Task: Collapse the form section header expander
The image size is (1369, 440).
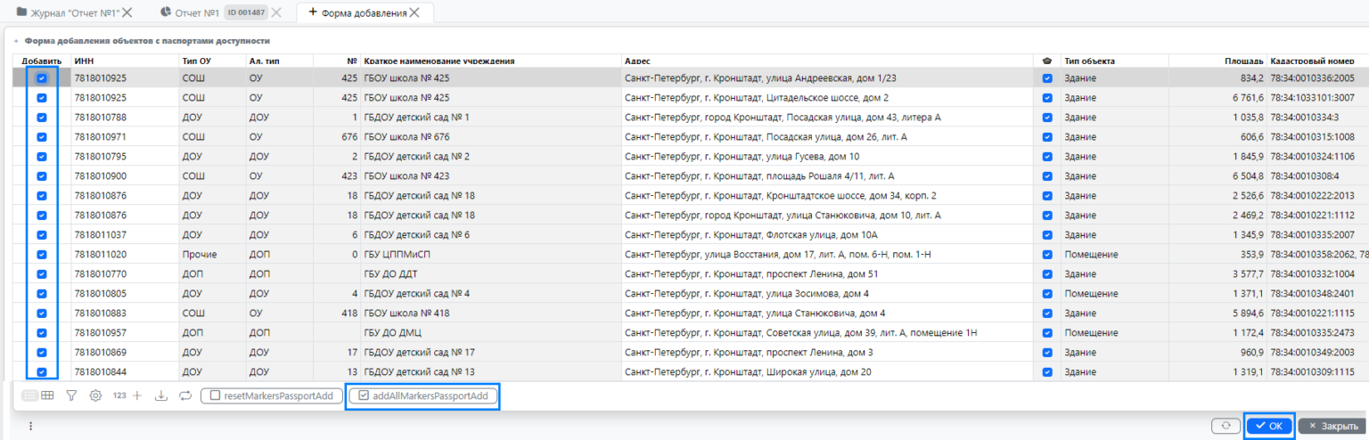Action: [16, 41]
